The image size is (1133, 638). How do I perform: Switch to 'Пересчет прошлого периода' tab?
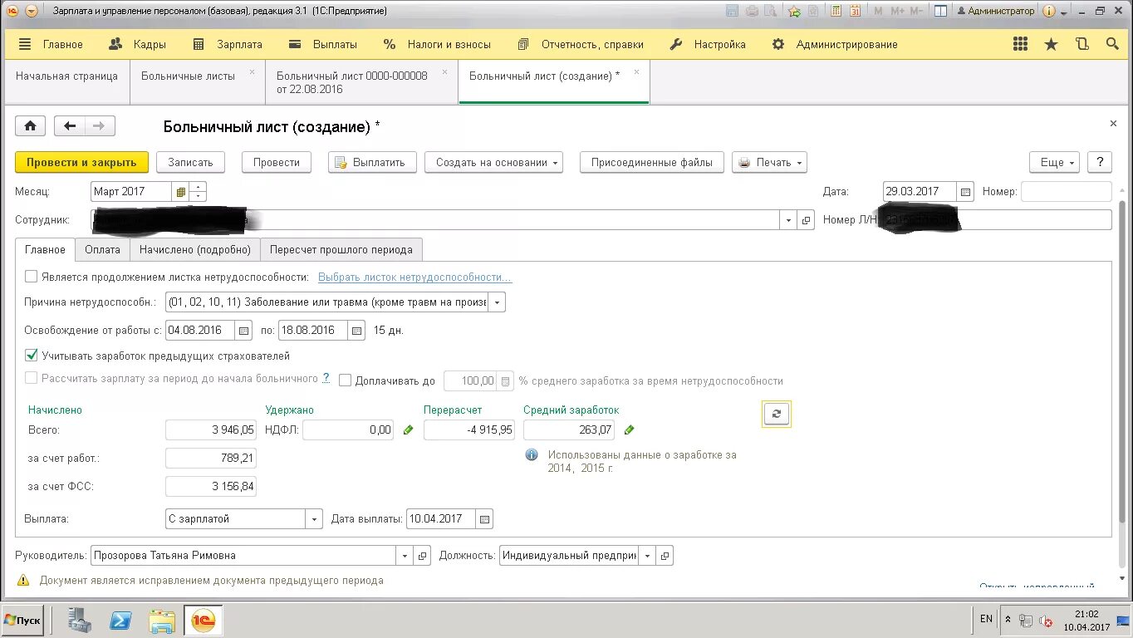pyautogui.click(x=341, y=249)
